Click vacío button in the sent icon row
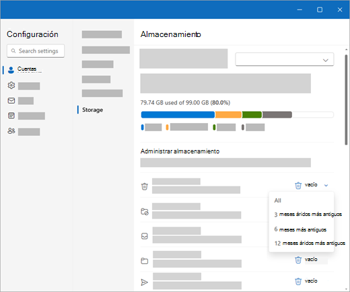The width and height of the screenshot is (350, 292). (x=306, y=281)
